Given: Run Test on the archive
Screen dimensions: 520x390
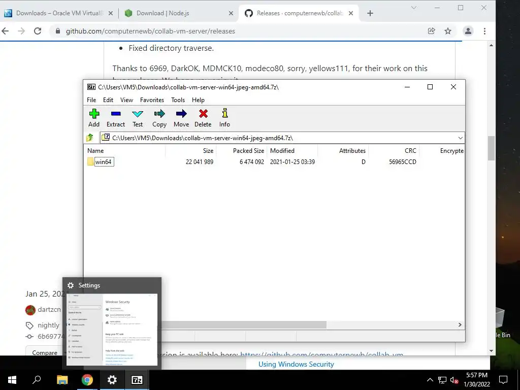Looking at the screenshot, I should pyautogui.click(x=138, y=118).
